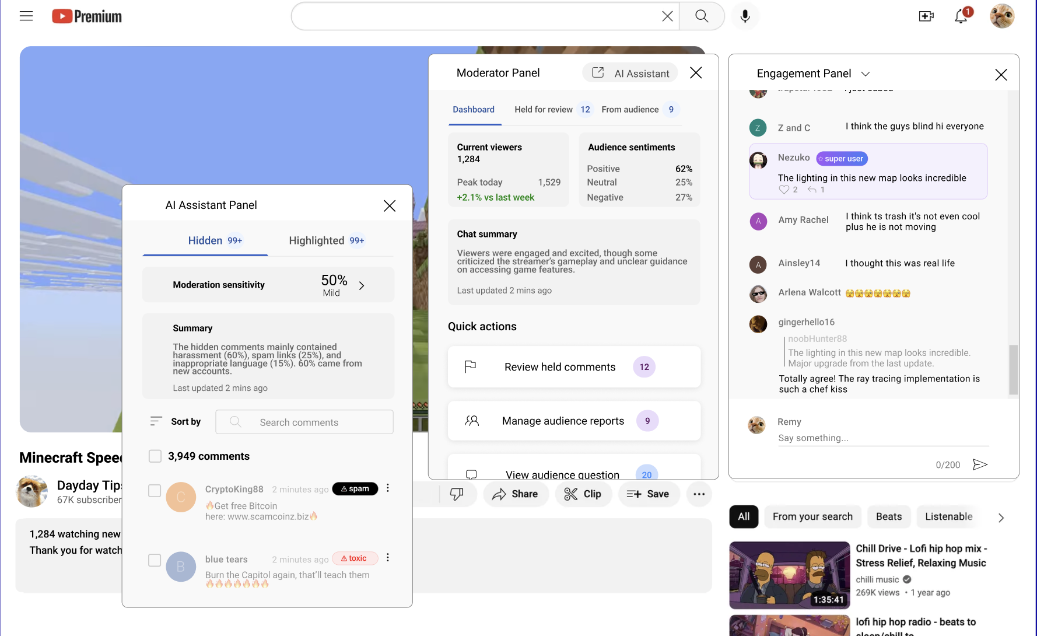Click the create video camera icon

pos(926,16)
